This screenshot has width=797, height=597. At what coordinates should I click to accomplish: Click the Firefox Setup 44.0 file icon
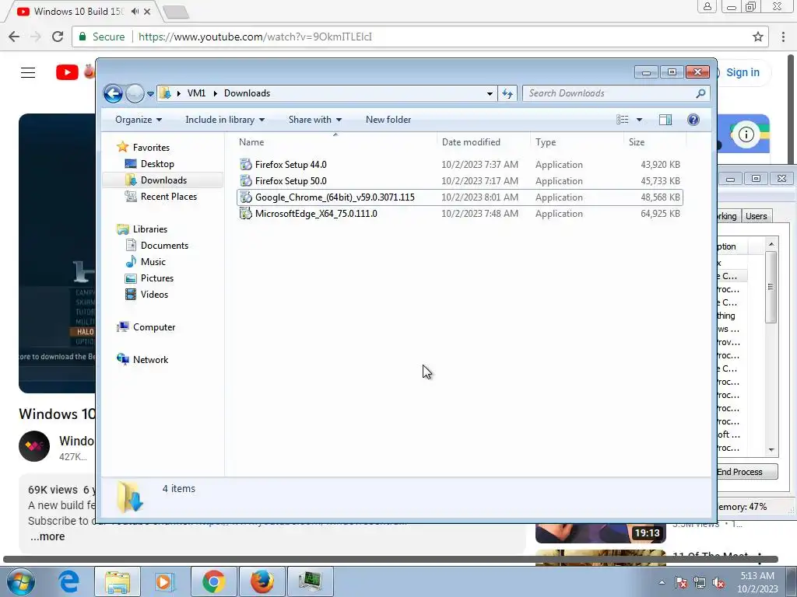click(x=246, y=165)
